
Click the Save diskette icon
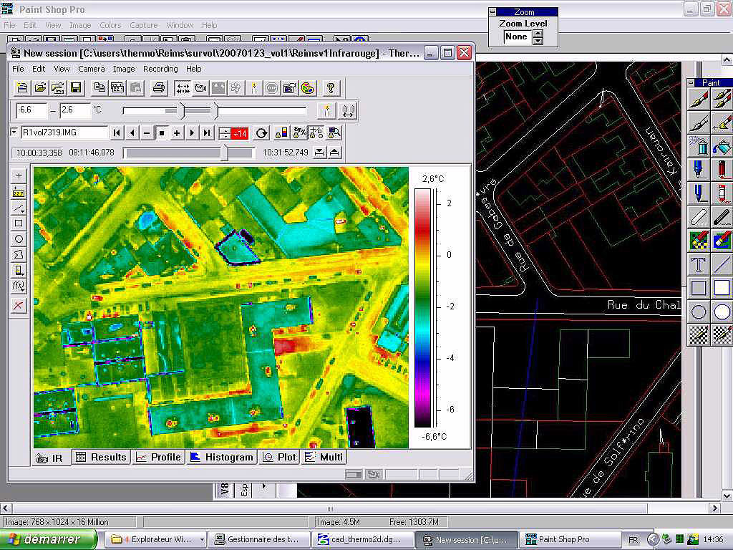tap(75, 88)
